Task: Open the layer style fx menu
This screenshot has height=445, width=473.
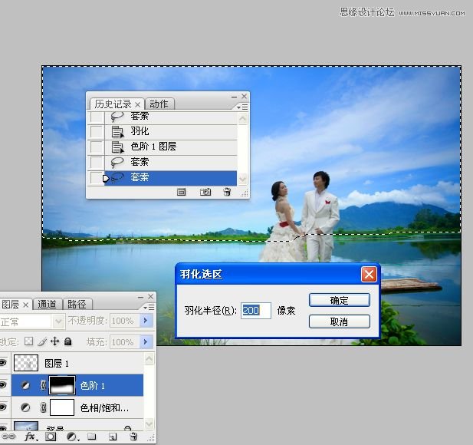Action: coord(31,437)
